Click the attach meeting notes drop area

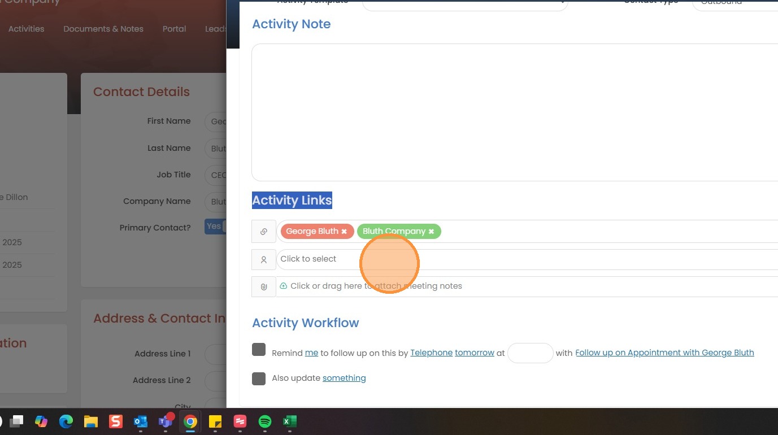(x=527, y=286)
